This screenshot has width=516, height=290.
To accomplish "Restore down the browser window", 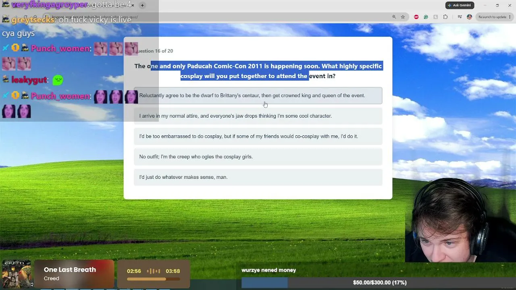I will (497, 5).
